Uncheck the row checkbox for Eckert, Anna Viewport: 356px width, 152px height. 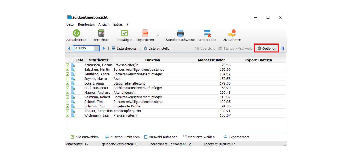point(68,83)
